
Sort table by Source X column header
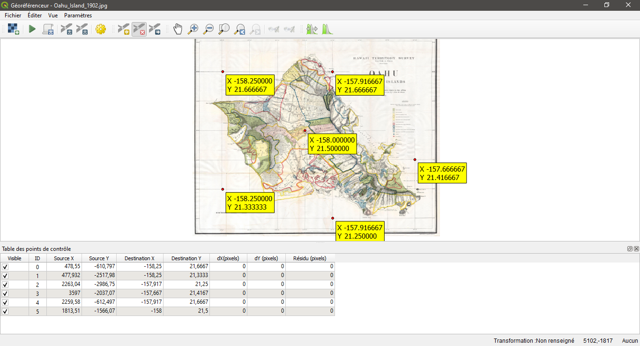pos(64,258)
